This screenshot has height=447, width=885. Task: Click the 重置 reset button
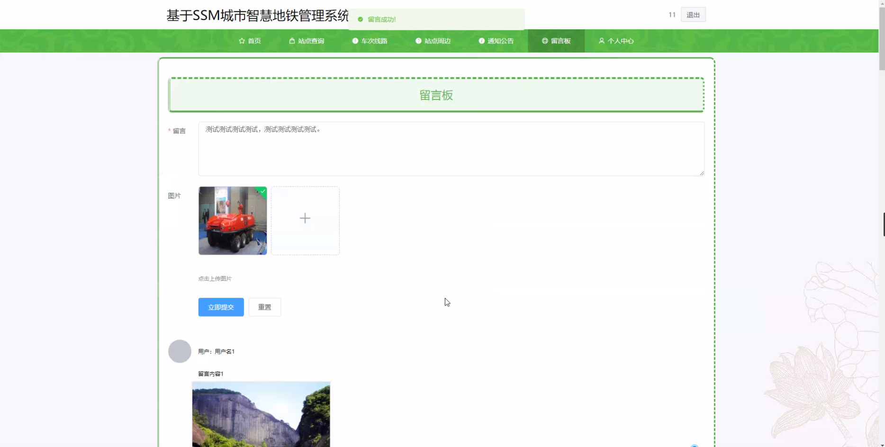[x=265, y=307]
